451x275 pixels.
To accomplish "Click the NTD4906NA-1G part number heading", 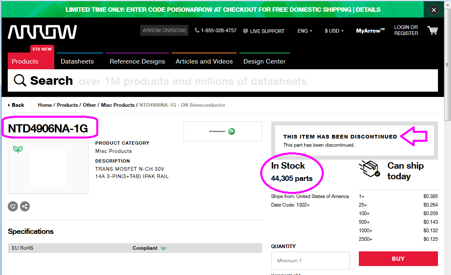I will point(48,128).
